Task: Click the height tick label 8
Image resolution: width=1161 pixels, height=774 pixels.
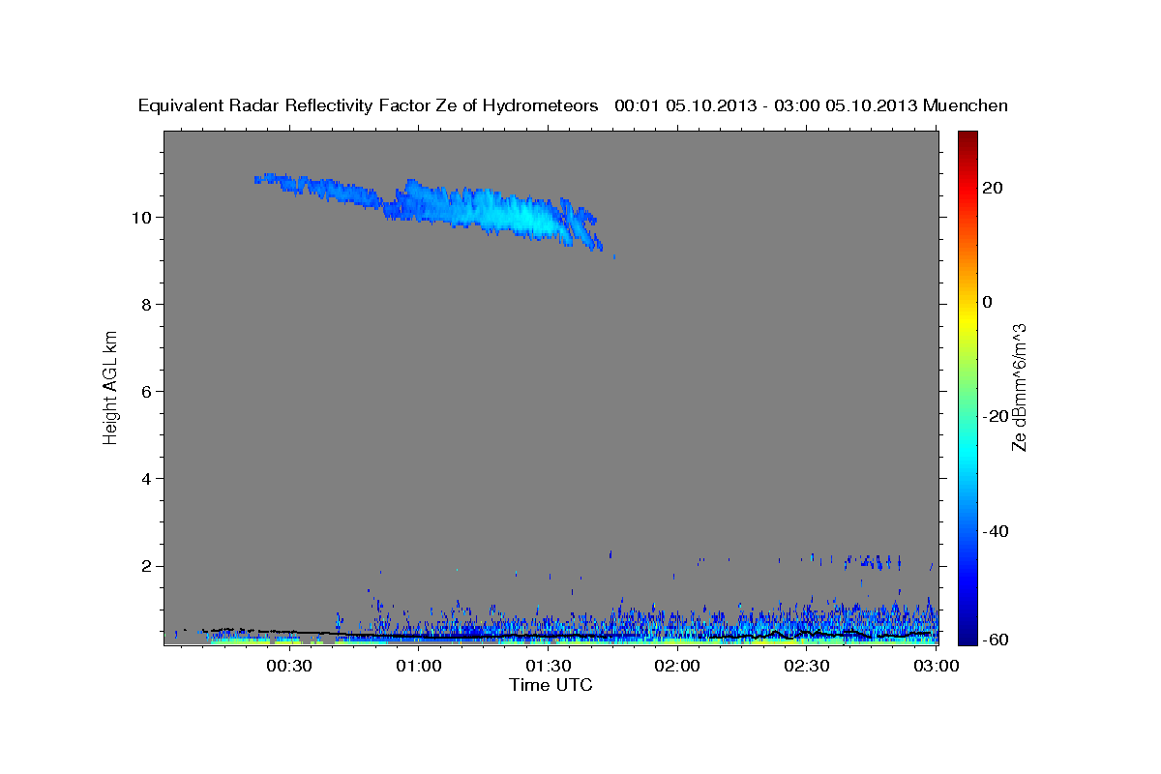Action: click(148, 304)
